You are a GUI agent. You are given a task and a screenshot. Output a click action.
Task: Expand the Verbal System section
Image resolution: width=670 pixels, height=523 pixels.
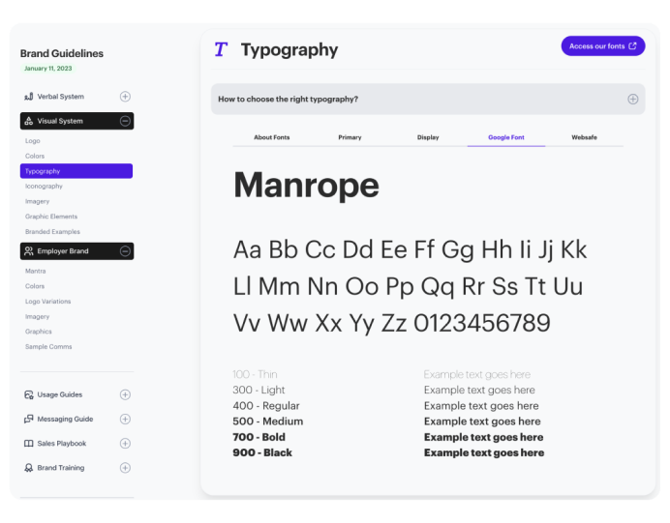[125, 97]
